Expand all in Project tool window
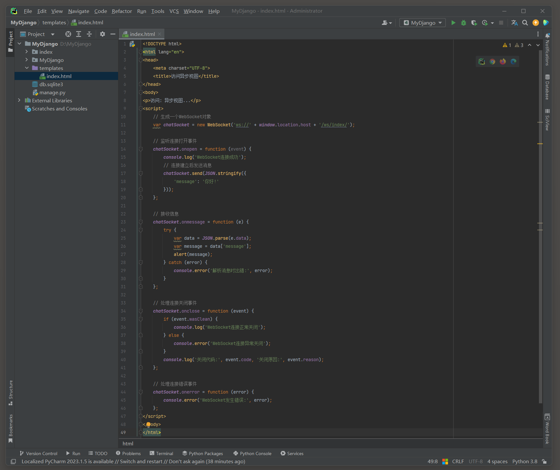The width and height of the screenshot is (560, 470). 79,34
